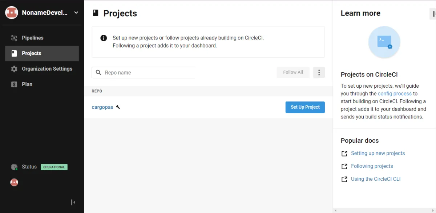Click the Follow All button

(293, 72)
